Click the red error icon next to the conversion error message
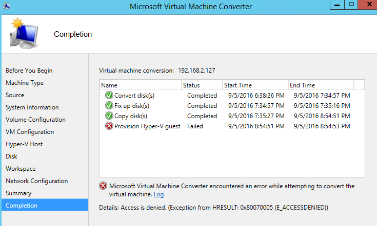The image size is (377, 226). [103, 186]
